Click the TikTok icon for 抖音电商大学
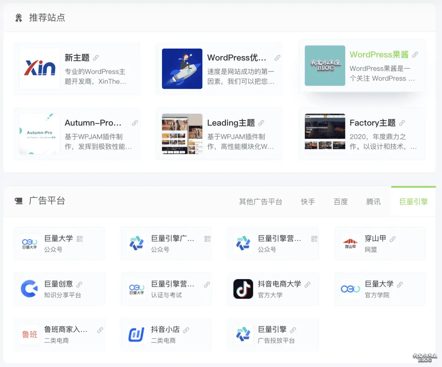 click(x=243, y=289)
